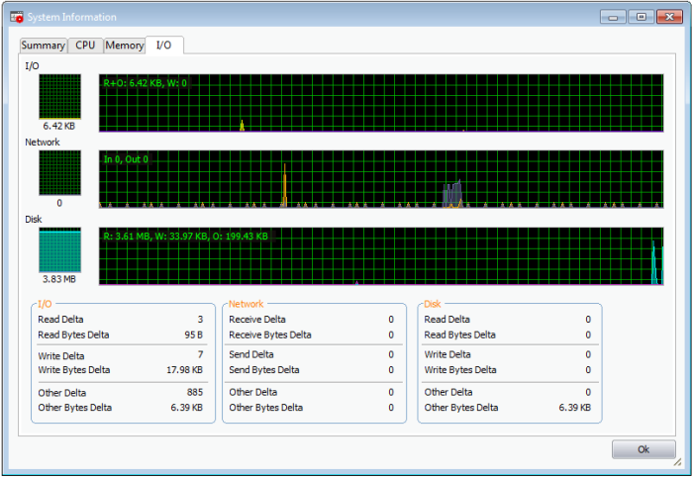Click the I/O group Read Delta value 3
This screenshot has height=479, width=693.
(x=200, y=320)
